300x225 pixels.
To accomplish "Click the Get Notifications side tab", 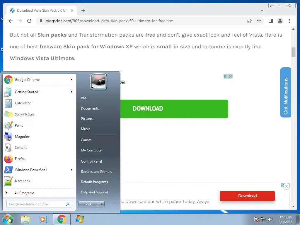I will (x=285, y=92).
